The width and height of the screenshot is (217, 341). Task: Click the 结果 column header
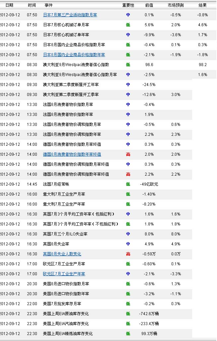(x=202, y=5)
